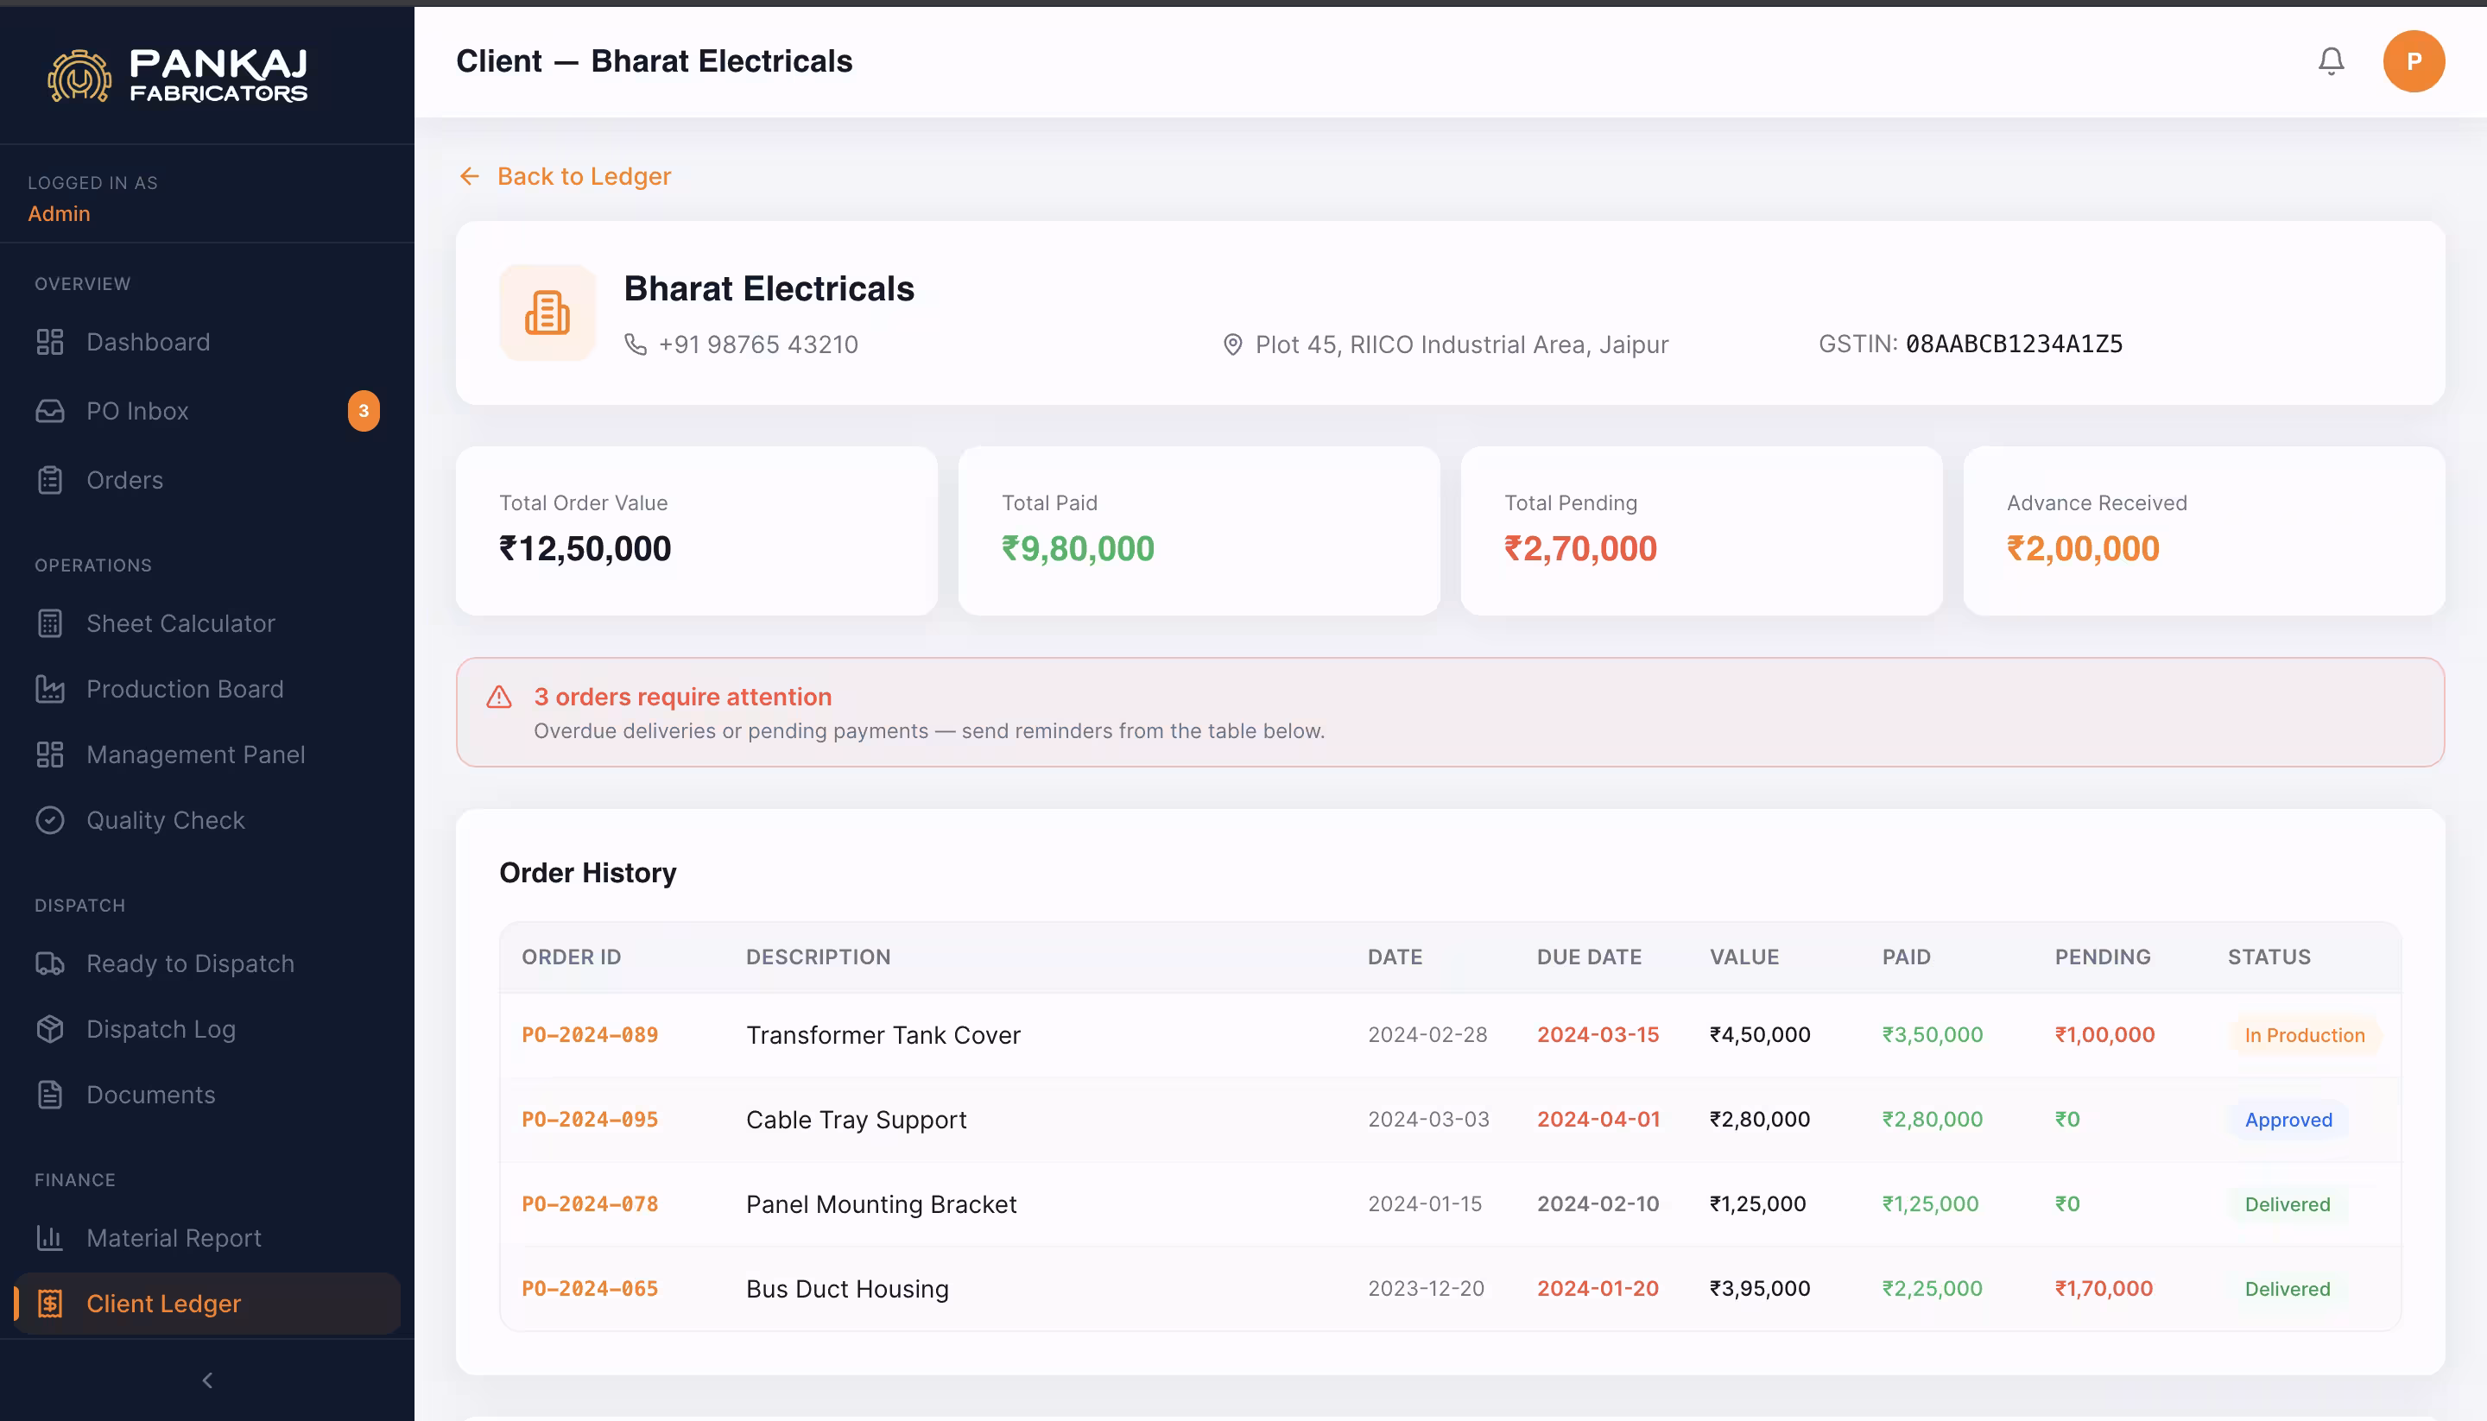Image resolution: width=2487 pixels, height=1421 pixels.
Task: Open the profile avatar menu
Action: coord(2414,60)
